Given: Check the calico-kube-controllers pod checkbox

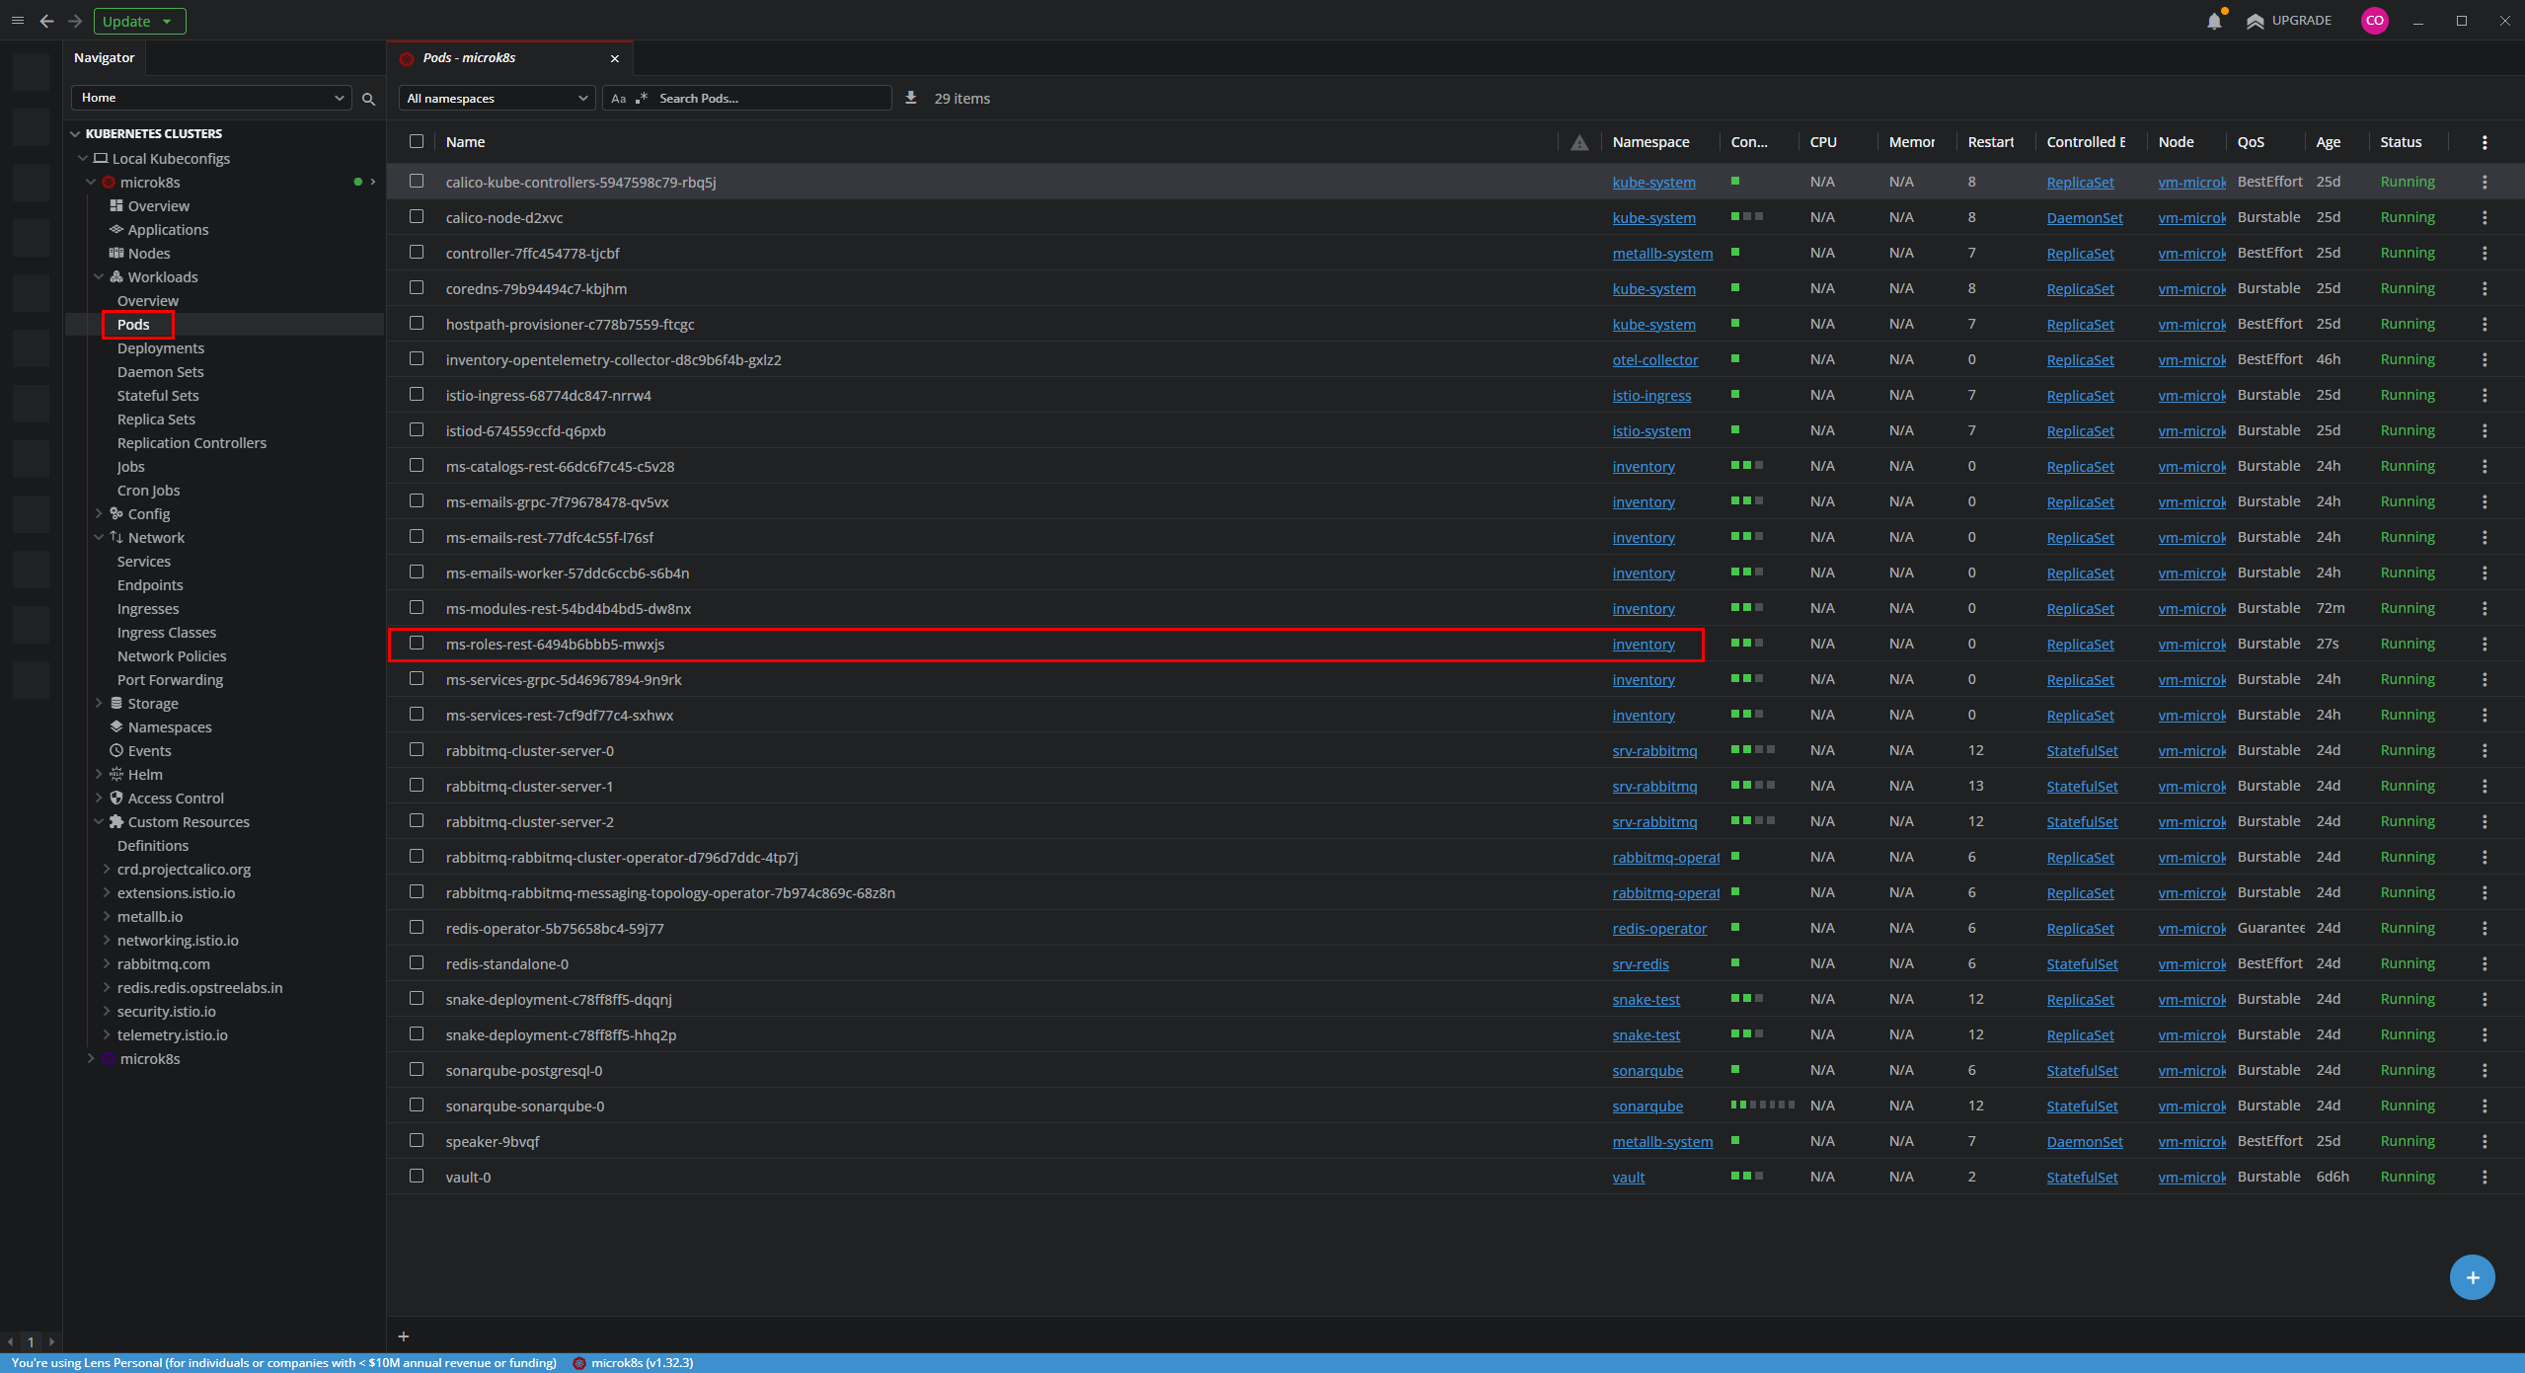Looking at the screenshot, I should click(417, 181).
